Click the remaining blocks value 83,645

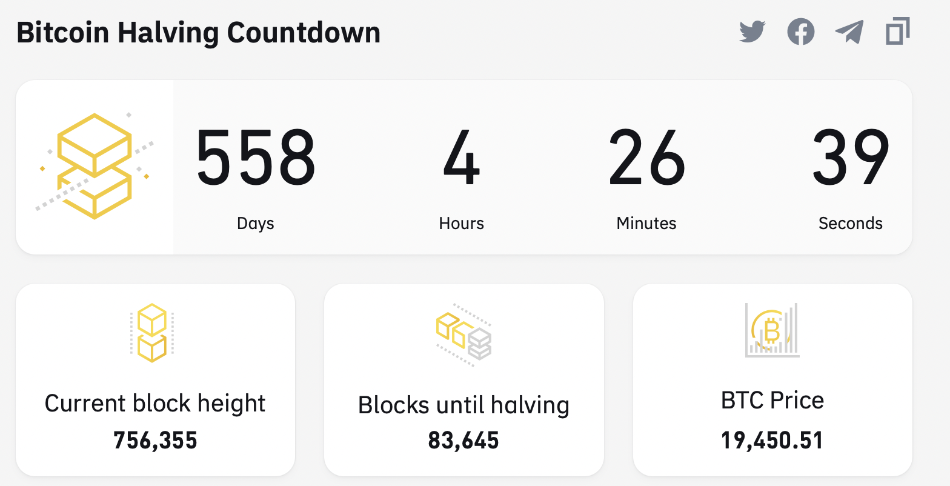click(463, 441)
